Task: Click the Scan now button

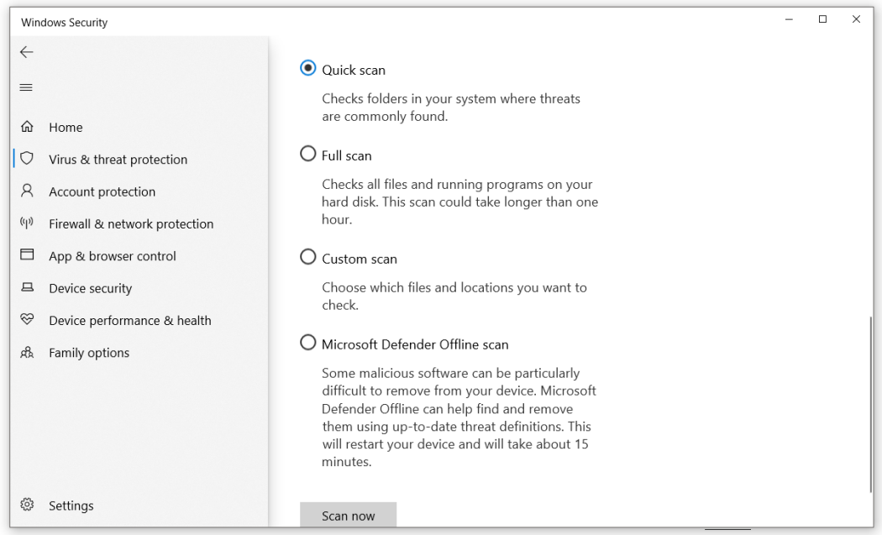Action: tap(348, 515)
